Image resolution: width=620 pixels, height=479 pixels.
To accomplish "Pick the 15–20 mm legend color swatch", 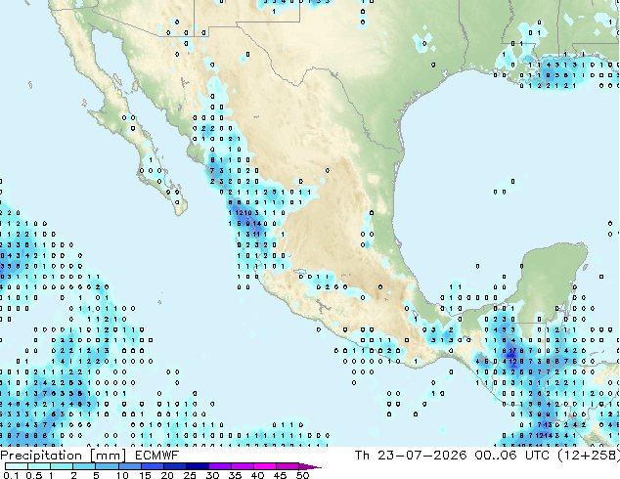I will point(153,466).
